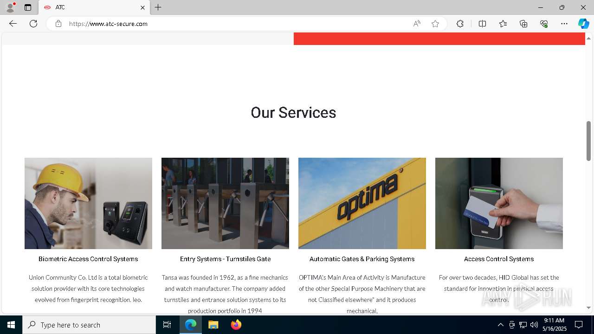
Task: View site information lock icon
Action: click(58, 24)
